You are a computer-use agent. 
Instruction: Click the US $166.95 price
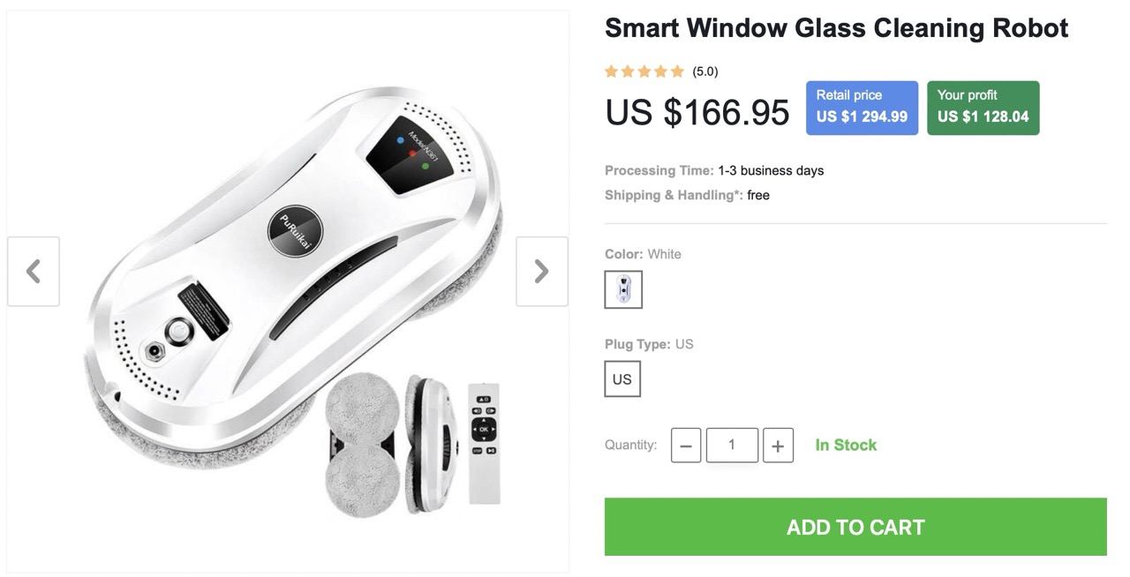[x=697, y=112]
